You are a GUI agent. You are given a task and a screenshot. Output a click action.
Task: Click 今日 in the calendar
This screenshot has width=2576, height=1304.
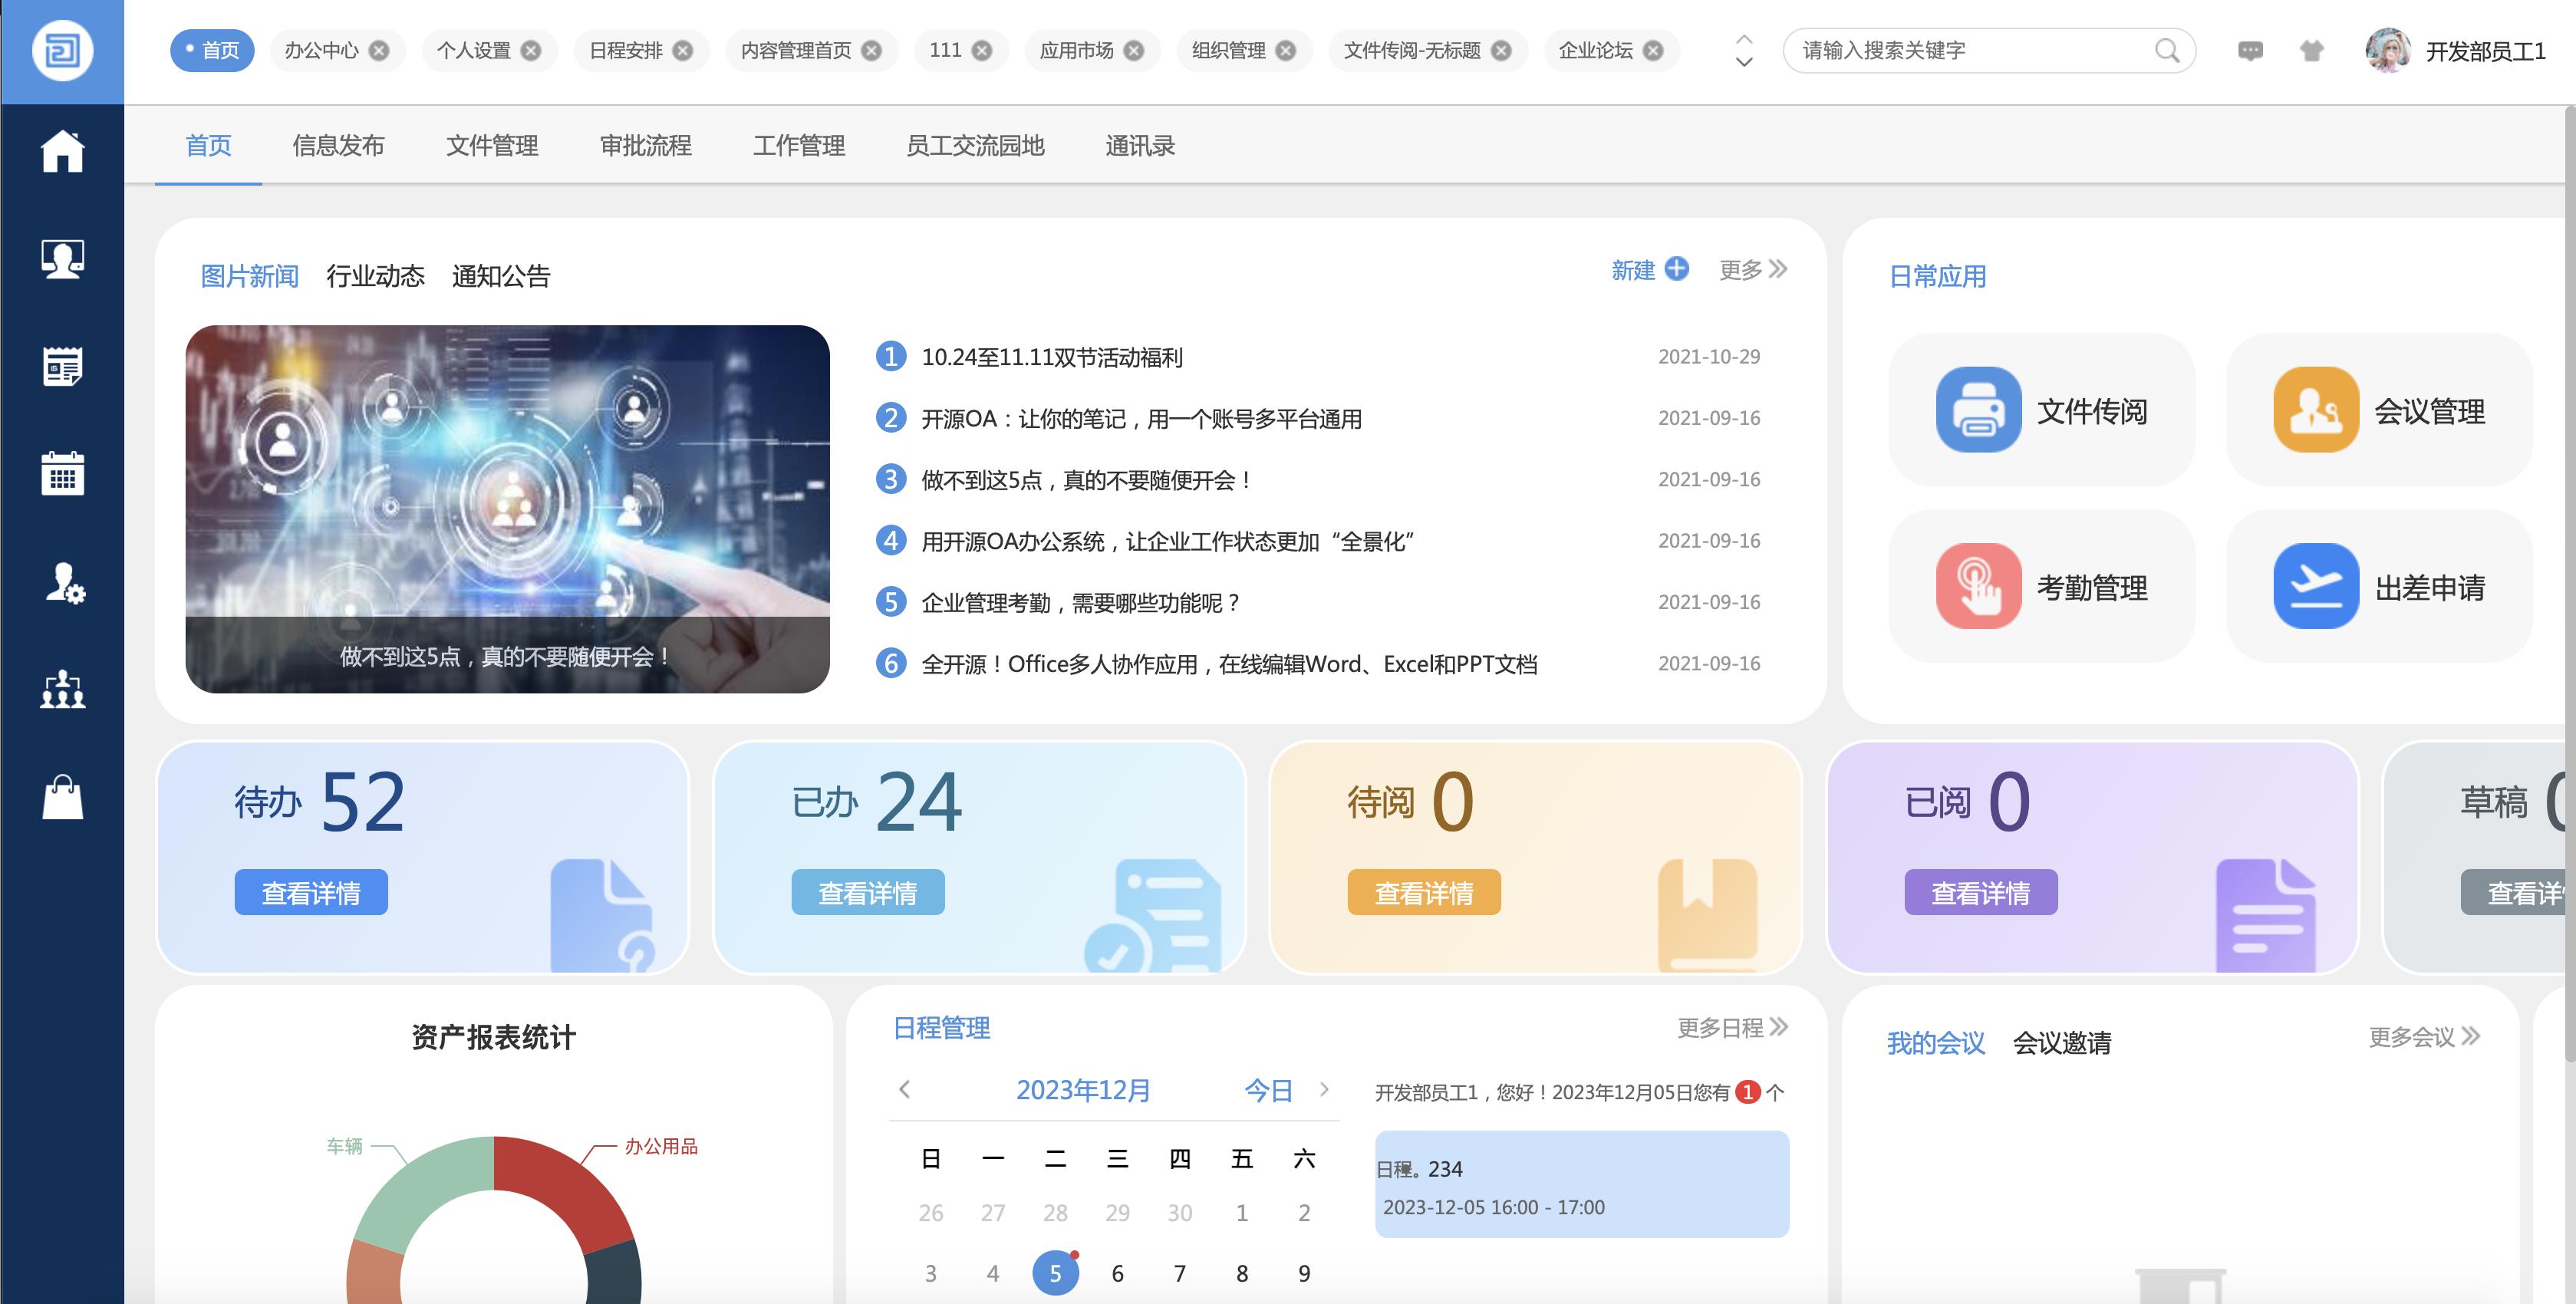pos(1268,1090)
